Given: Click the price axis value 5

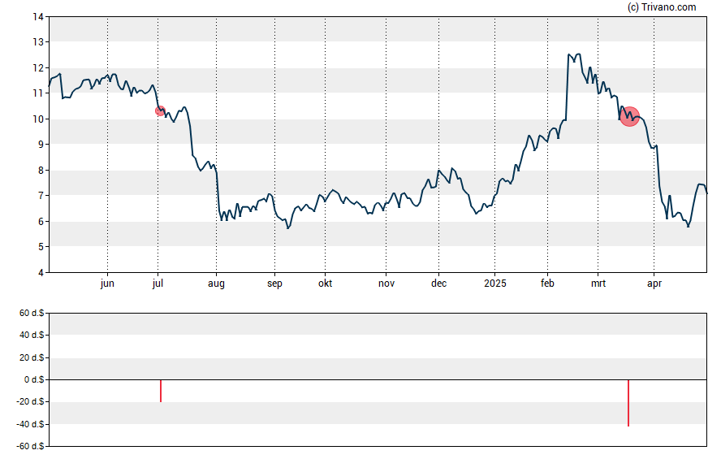Looking at the screenshot, I should (41, 247).
